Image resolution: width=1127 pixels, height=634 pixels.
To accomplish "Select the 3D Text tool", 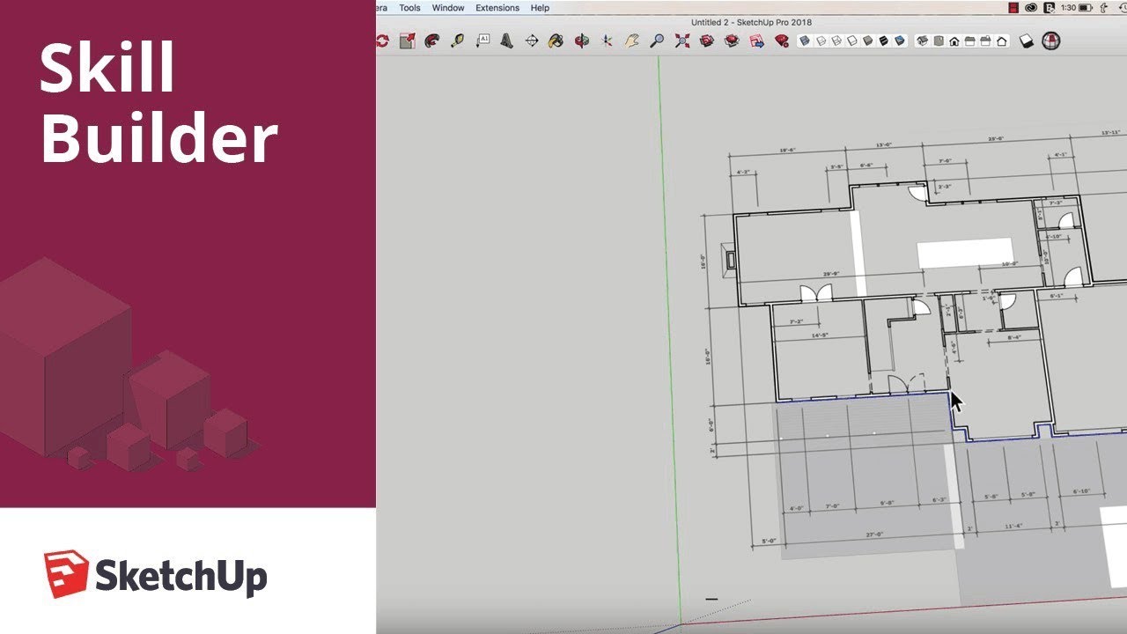I will tap(506, 40).
